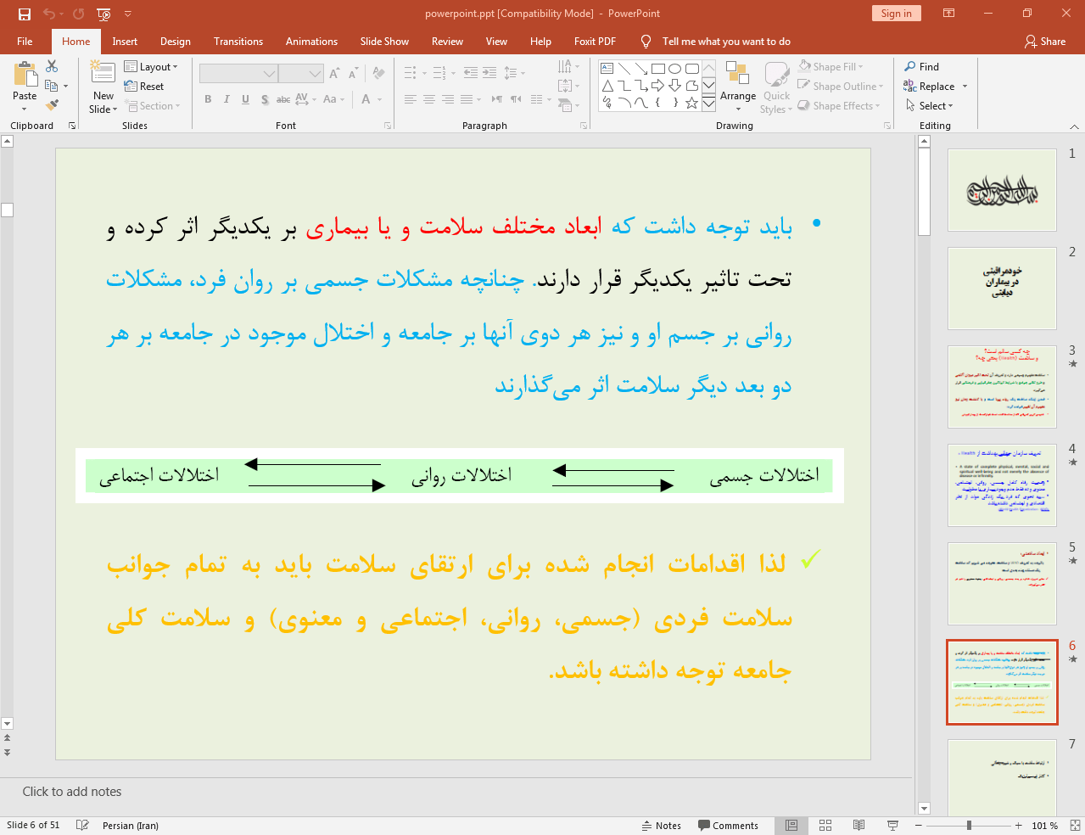
Task: Click the Find button
Action: click(922, 67)
